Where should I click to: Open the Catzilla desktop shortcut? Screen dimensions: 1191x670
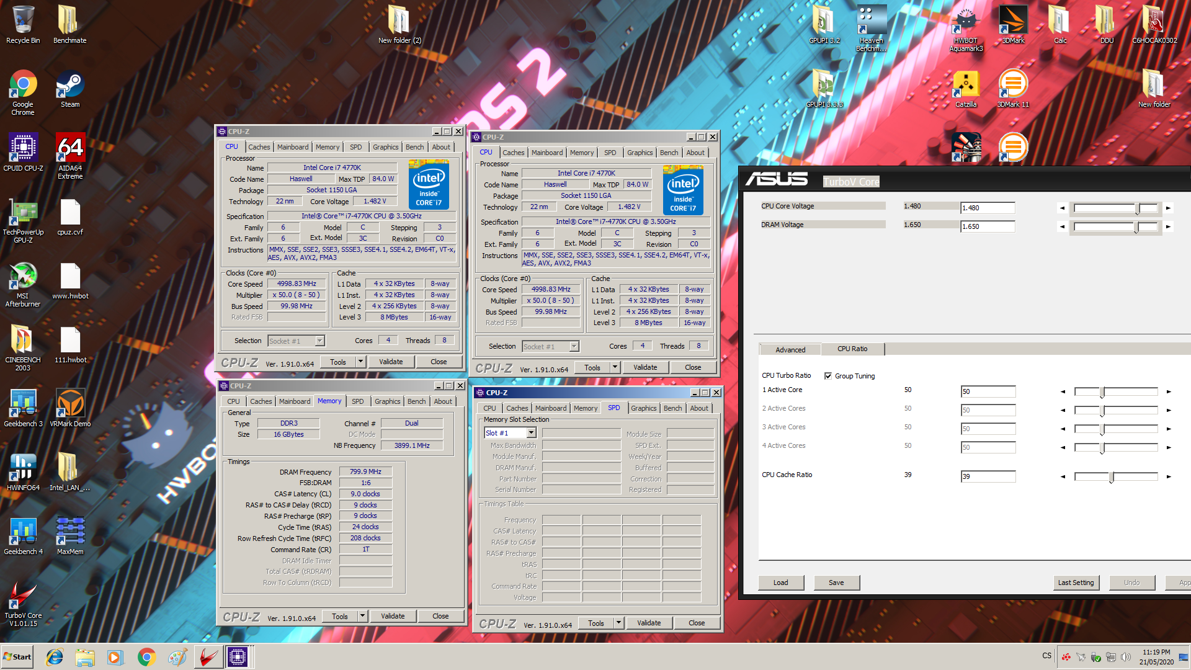coord(966,89)
